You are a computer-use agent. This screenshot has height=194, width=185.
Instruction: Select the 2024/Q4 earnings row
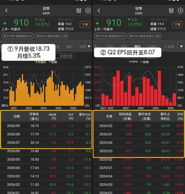[139, 176]
